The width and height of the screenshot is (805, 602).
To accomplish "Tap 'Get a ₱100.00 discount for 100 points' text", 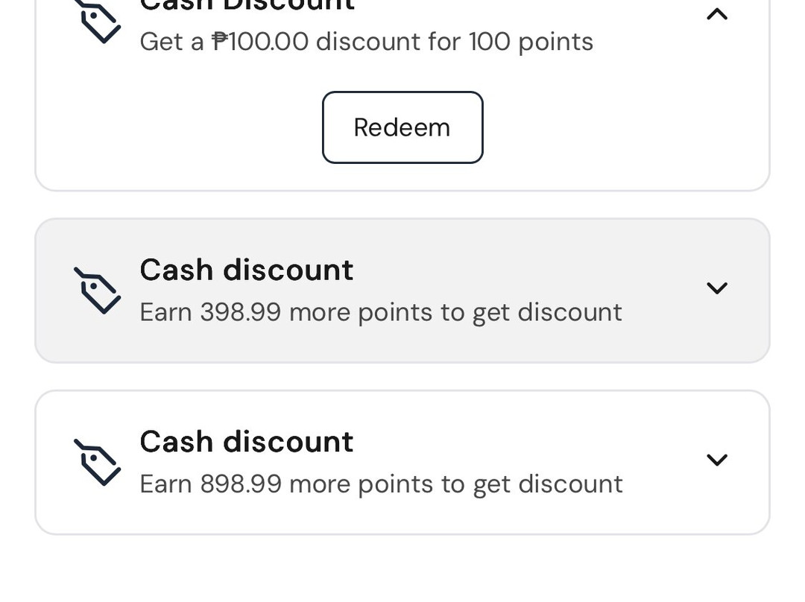I will (366, 41).
